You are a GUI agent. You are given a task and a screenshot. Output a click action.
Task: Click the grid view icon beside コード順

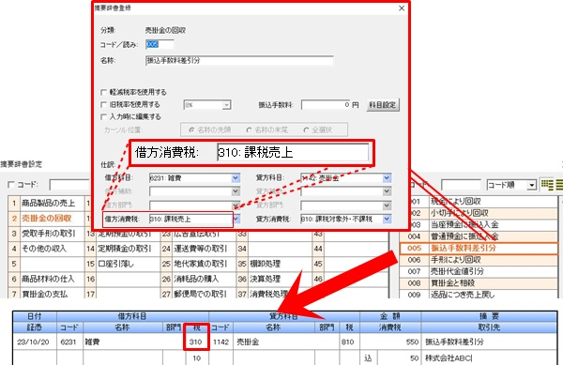[547, 185]
